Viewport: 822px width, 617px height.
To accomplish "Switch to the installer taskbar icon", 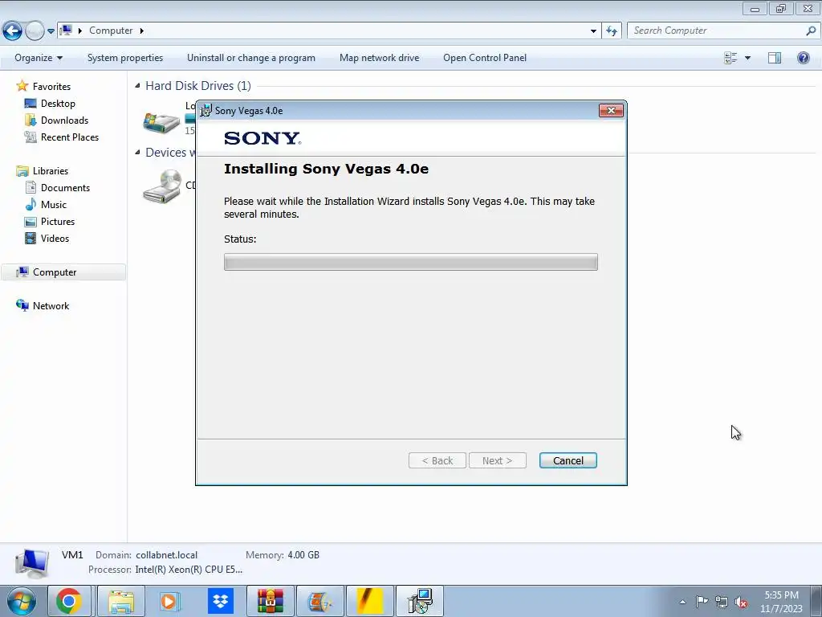I will point(419,601).
